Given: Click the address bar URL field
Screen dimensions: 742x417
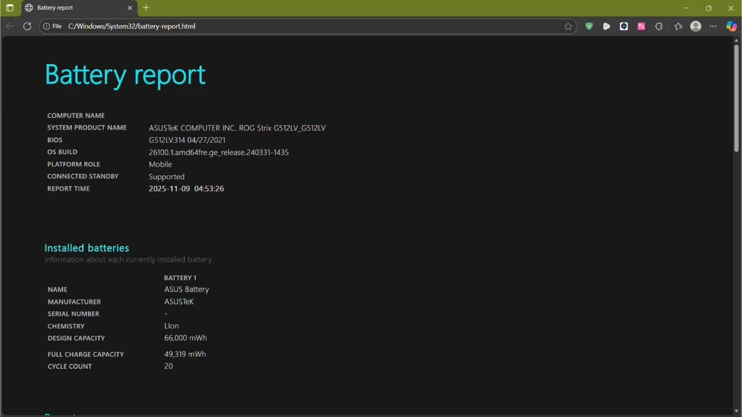Looking at the screenshot, I should click(x=309, y=26).
